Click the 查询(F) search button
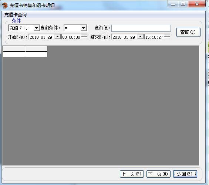Screen dimensions: 209x185 pyautogui.click(x=188, y=32)
